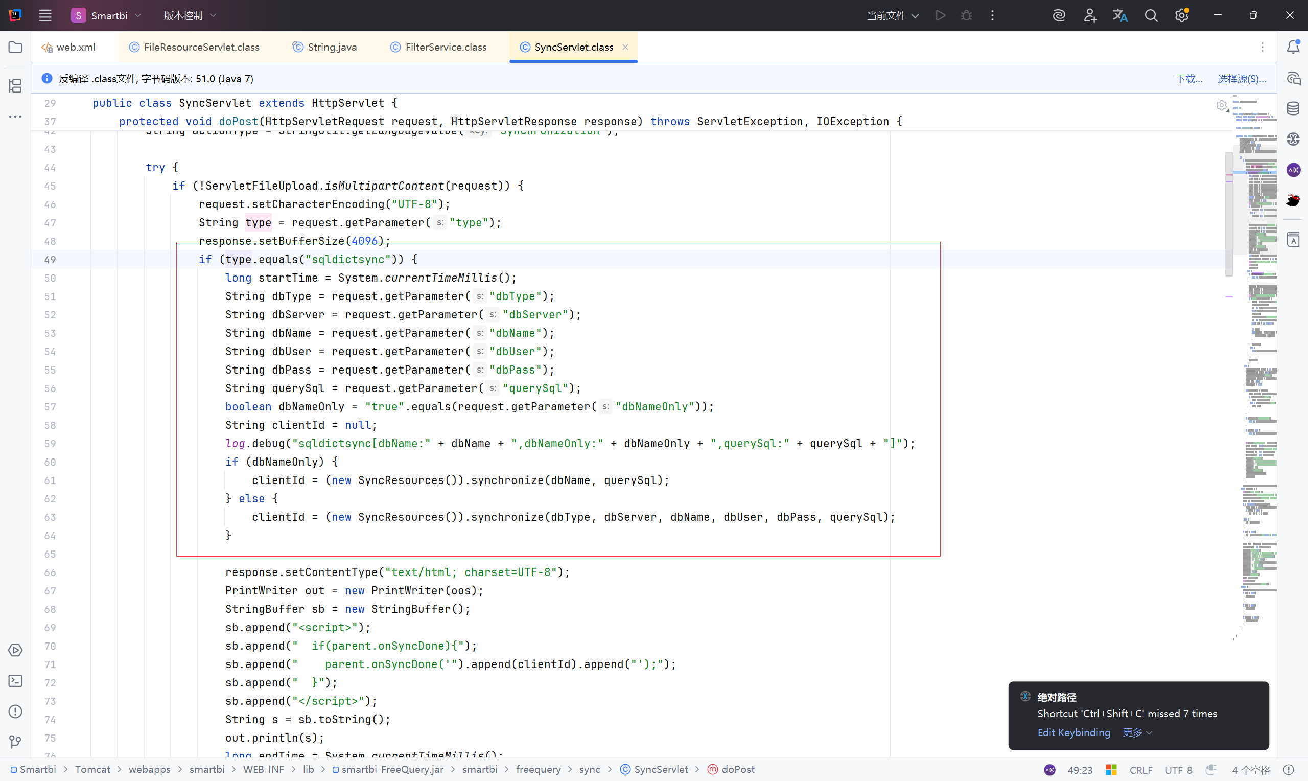
Task: Close the SyncServlet.class tab
Action: point(625,48)
